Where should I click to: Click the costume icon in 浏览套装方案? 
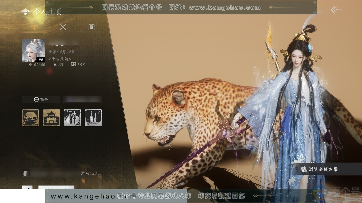pos(304,169)
